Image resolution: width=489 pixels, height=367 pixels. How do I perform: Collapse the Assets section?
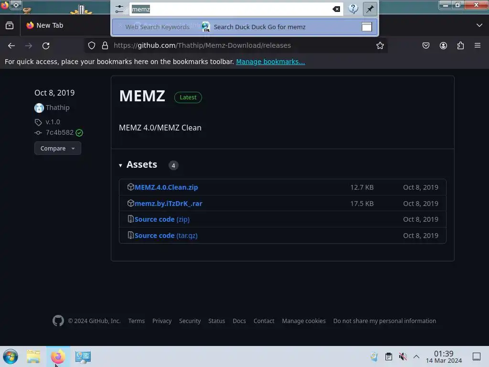point(138,165)
